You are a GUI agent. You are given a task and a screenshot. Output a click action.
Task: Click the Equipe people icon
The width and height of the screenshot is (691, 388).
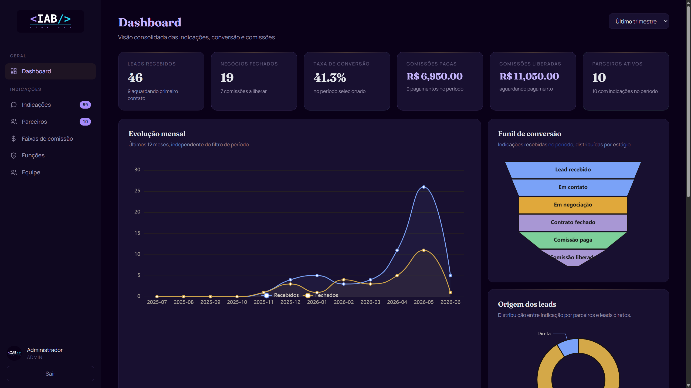click(x=13, y=172)
